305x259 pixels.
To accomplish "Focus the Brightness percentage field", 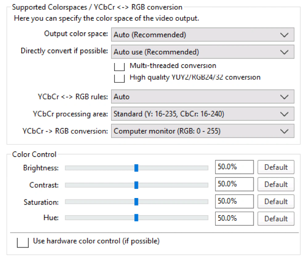I will click(234, 167).
